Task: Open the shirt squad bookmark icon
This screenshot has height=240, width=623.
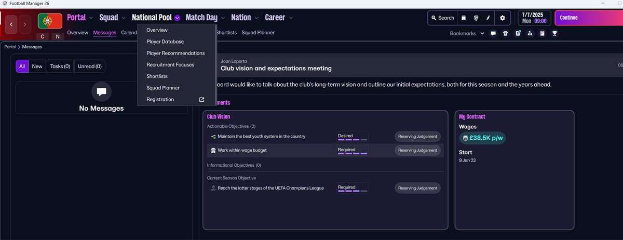Action: (x=505, y=33)
